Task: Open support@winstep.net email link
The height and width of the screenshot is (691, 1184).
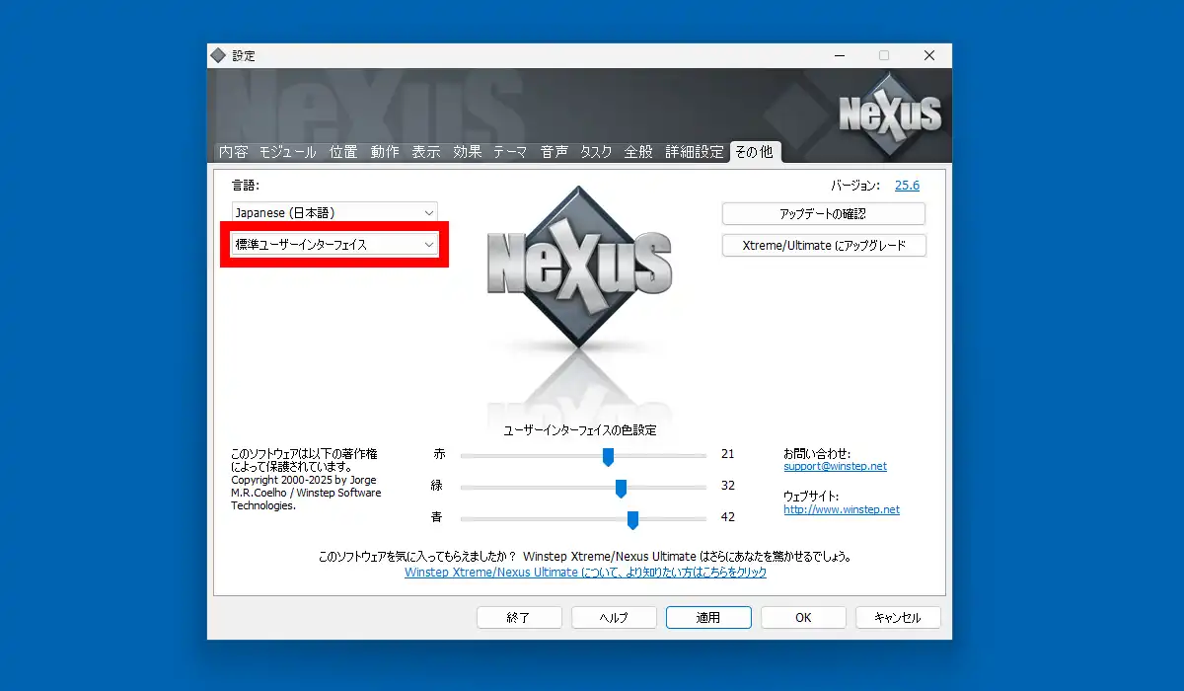Action: click(x=836, y=466)
